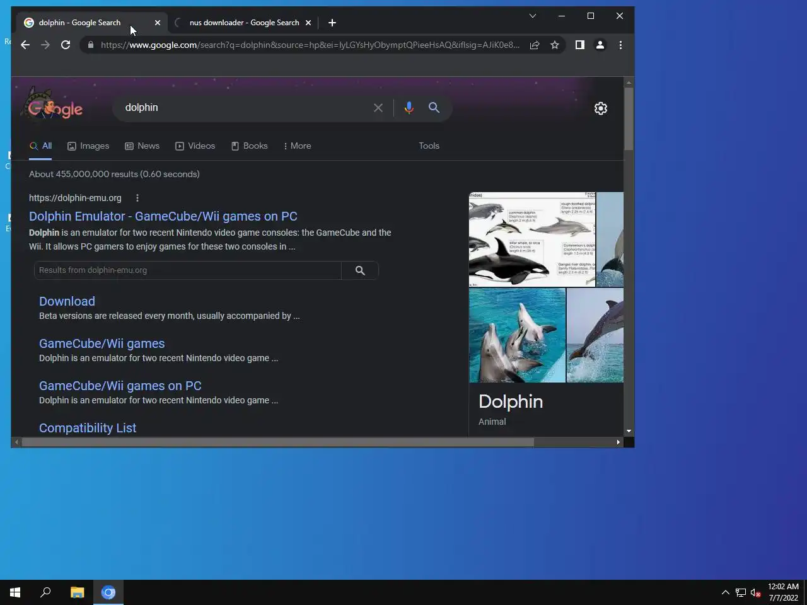Screen dimensions: 807x605
Task: Start voice search with the microphone icon
Action: tap(409, 108)
